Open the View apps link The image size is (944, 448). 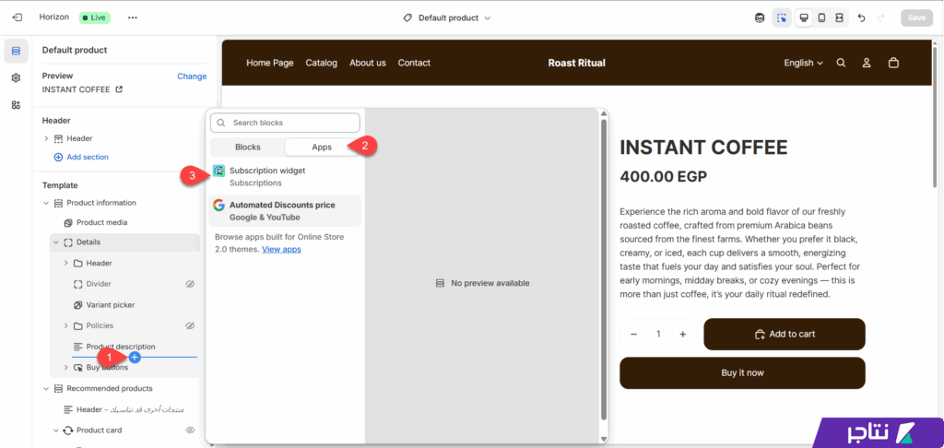(x=281, y=249)
